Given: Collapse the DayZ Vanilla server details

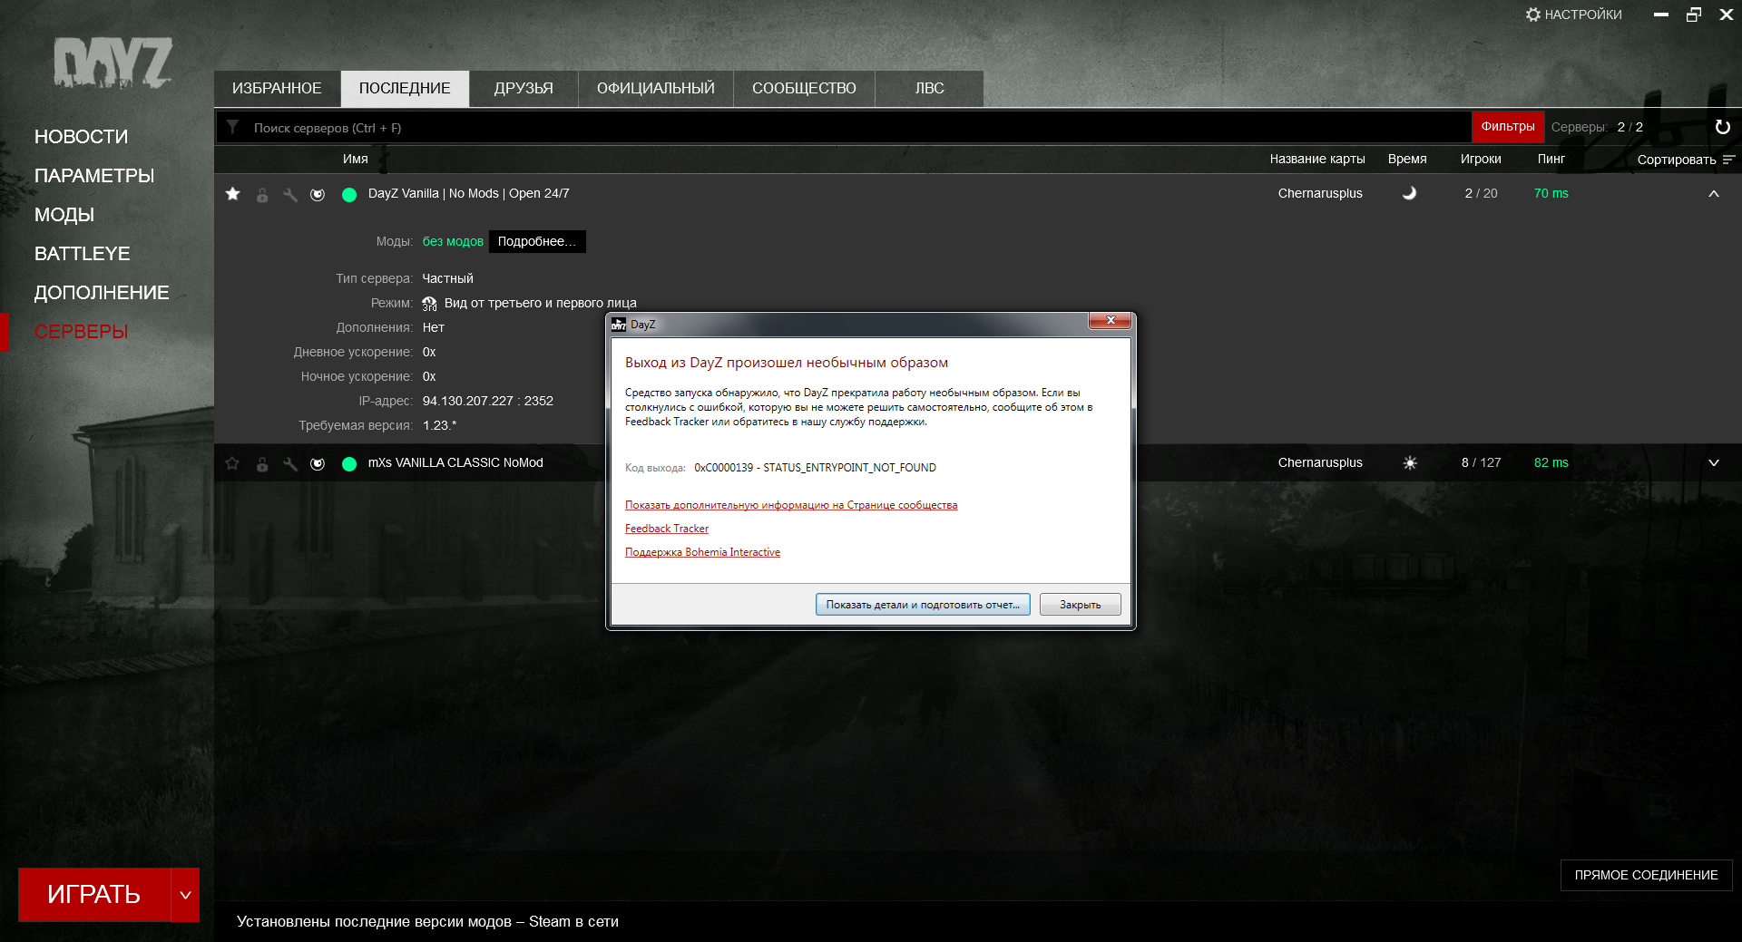Looking at the screenshot, I should click(1714, 194).
